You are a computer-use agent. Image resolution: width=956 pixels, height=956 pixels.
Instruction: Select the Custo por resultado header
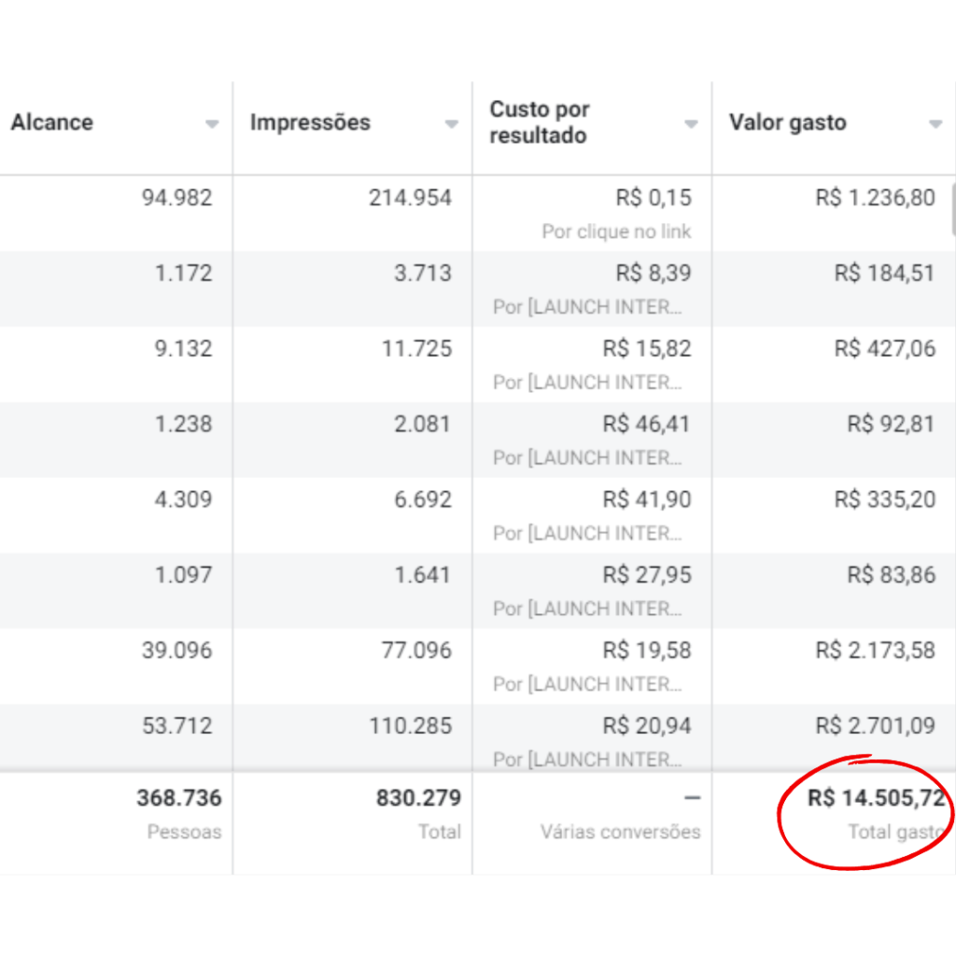coord(539,122)
